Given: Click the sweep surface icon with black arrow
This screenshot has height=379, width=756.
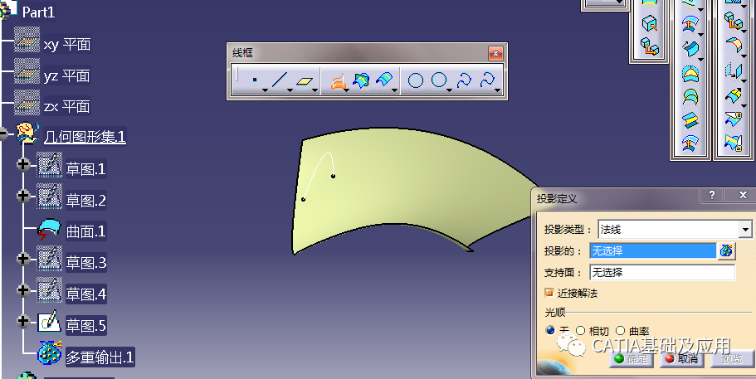Looking at the screenshot, I should pos(690,48).
